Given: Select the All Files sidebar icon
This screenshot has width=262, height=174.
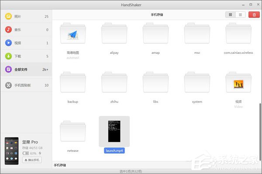Looking at the screenshot, I should [8, 69].
